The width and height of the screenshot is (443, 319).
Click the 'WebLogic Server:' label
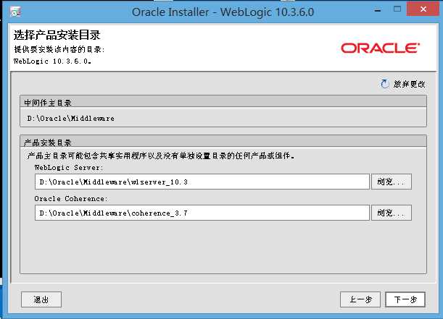(x=69, y=167)
